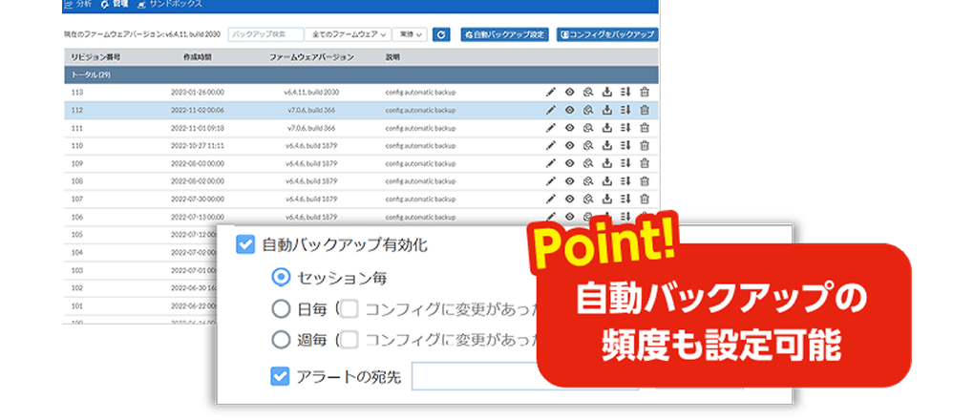Download the revision 112 config
Image resolution: width=974 pixels, height=420 pixels.
pos(607,110)
